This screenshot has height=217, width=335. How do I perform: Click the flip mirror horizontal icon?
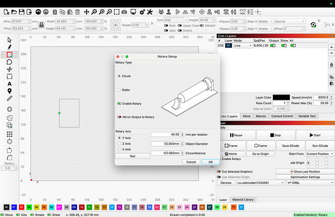[185, 12]
